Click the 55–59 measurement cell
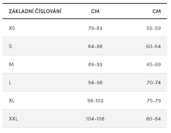This screenshot has width=171, height=133. point(154,28)
